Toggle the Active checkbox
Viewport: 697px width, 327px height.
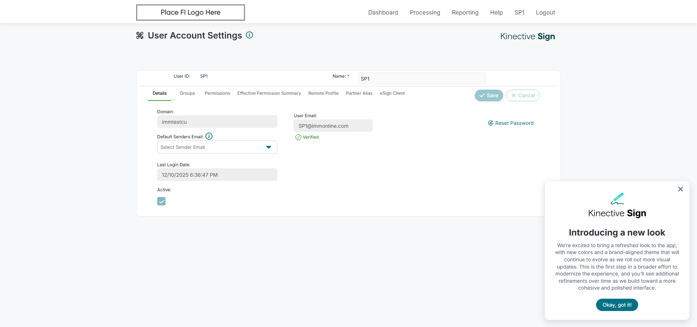point(162,201)
